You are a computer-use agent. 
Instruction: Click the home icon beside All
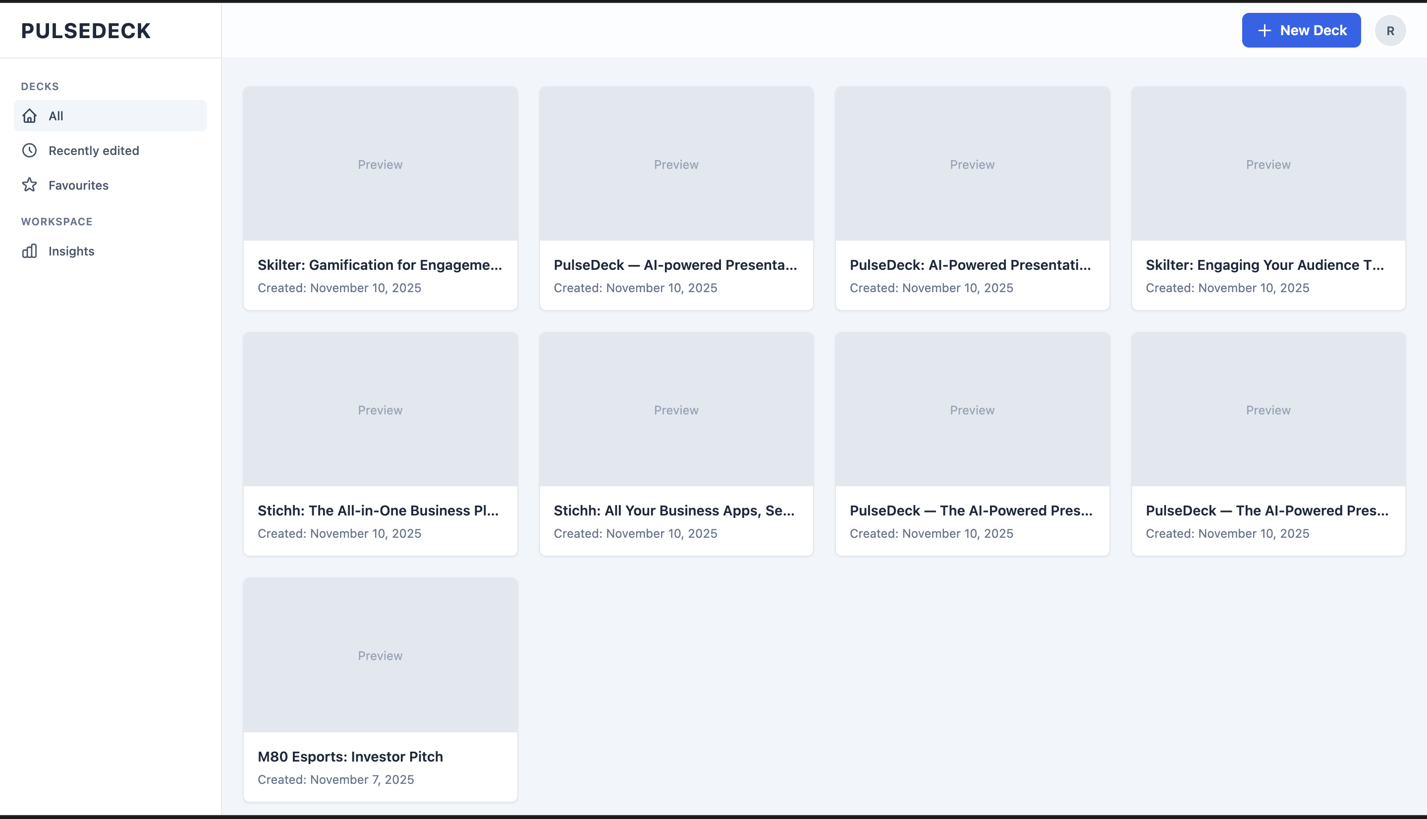click(29, 116)
